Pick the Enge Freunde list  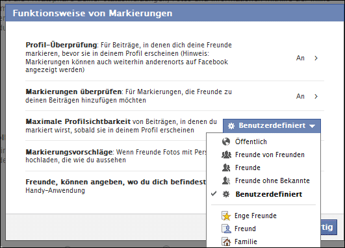pyautogui.click(x=263, y=216)
